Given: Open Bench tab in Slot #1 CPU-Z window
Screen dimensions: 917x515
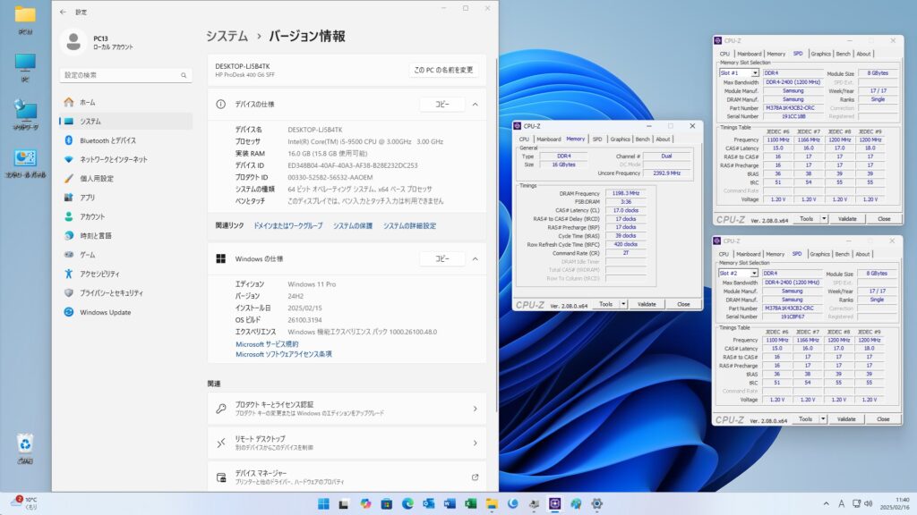Looking at the screenshot, I should (x=844, y=54).
